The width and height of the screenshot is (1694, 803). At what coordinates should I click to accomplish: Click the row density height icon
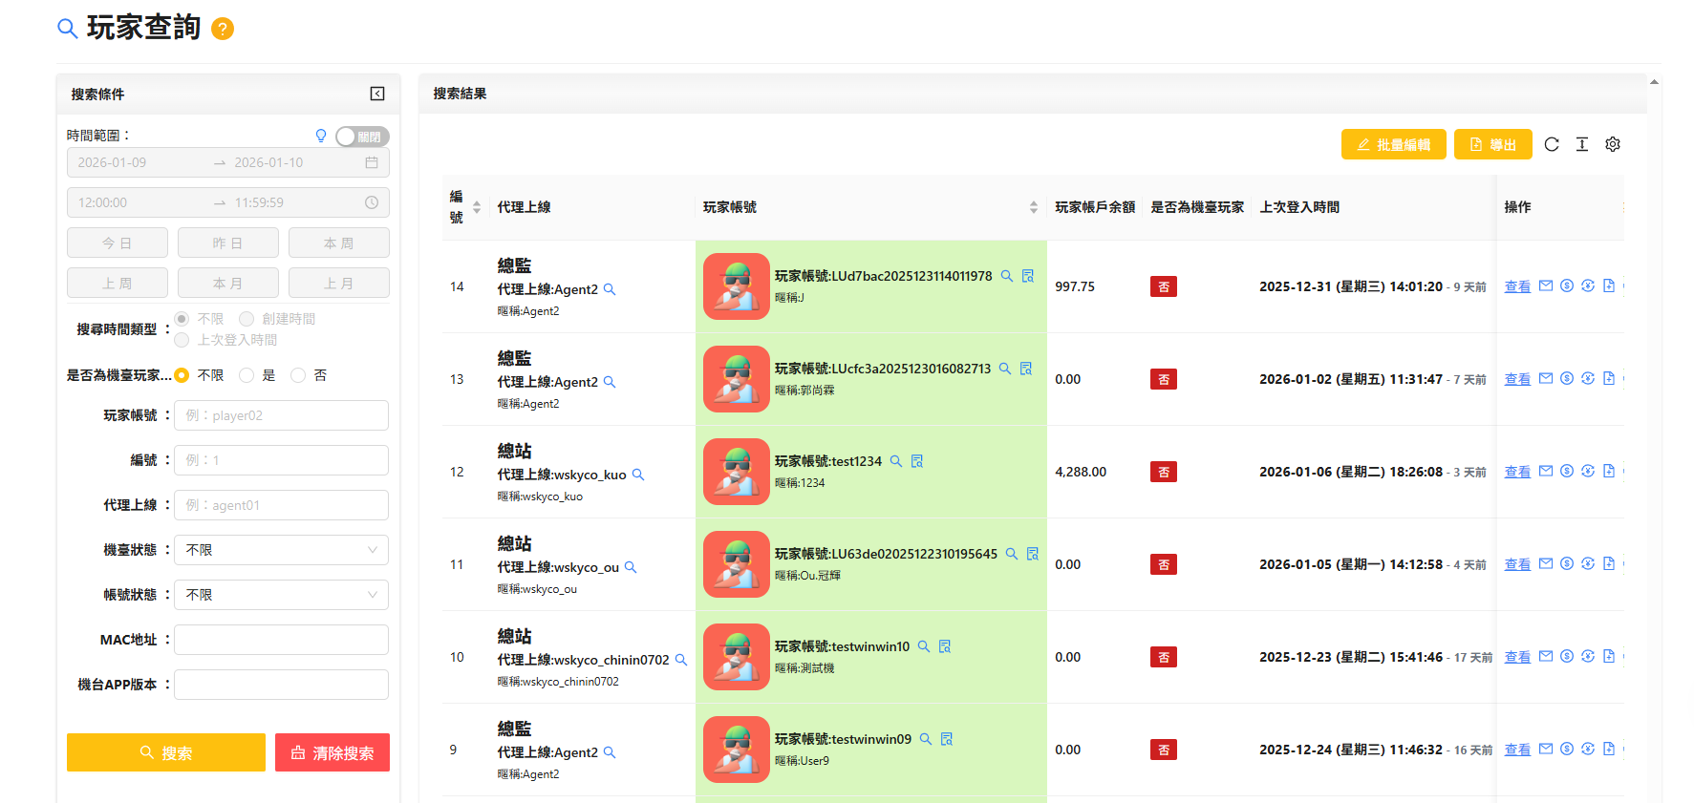1582,144
